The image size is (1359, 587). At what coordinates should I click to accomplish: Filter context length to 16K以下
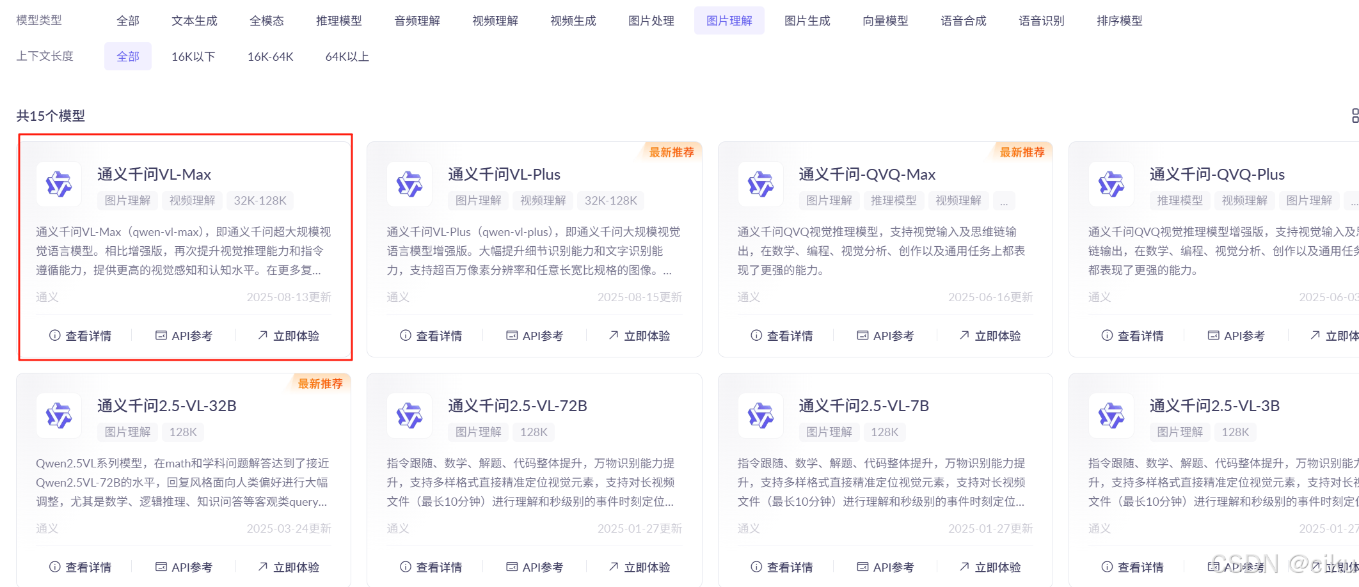point(193,56)
